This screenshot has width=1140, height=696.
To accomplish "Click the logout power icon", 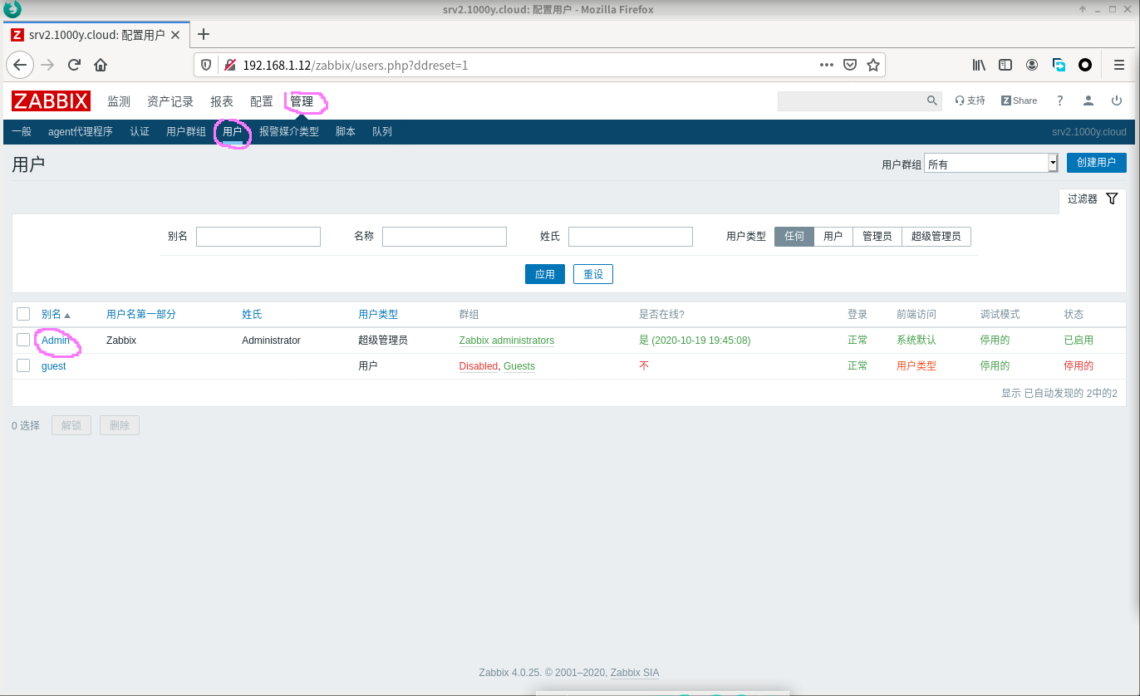I will pos(1116,100).
